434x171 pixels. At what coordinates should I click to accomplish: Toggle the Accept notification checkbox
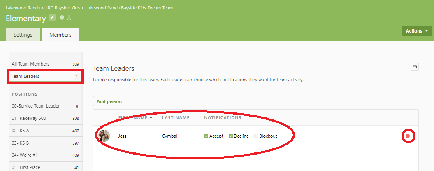click(x=207, y=136)
